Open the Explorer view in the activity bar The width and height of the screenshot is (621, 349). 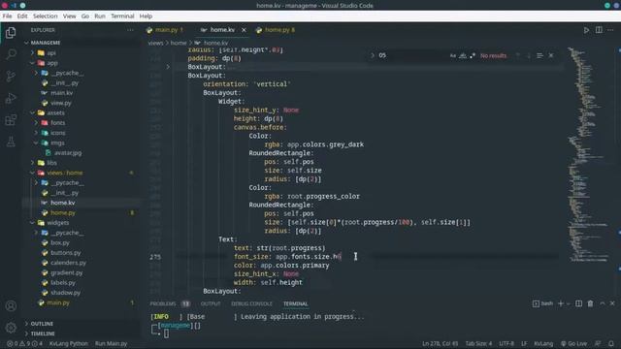[x=11, y=33]
